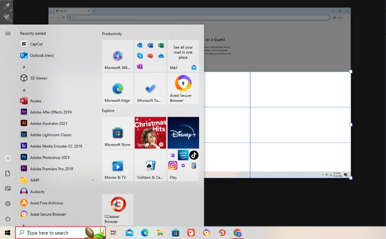Open user account icon in Start sidebar
This screenshot has height=239, width=386.
8,158
